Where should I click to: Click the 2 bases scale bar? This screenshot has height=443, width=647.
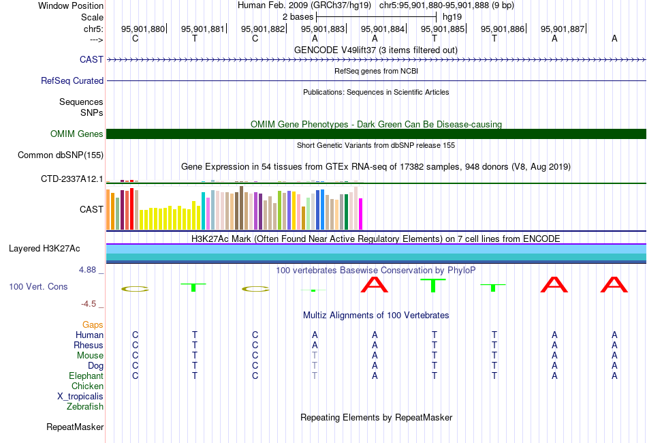[376, 17]
